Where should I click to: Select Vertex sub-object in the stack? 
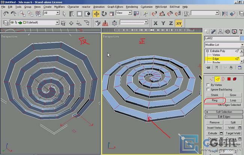(216, 55)
